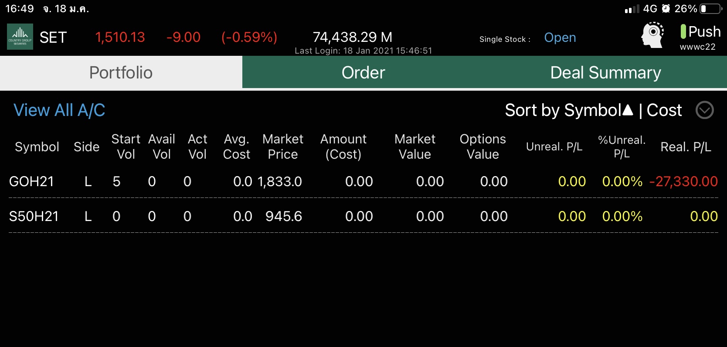The image size is (727, 347).
Task: Tap the battery icon in status bar
Action: (x=710, y=9)
